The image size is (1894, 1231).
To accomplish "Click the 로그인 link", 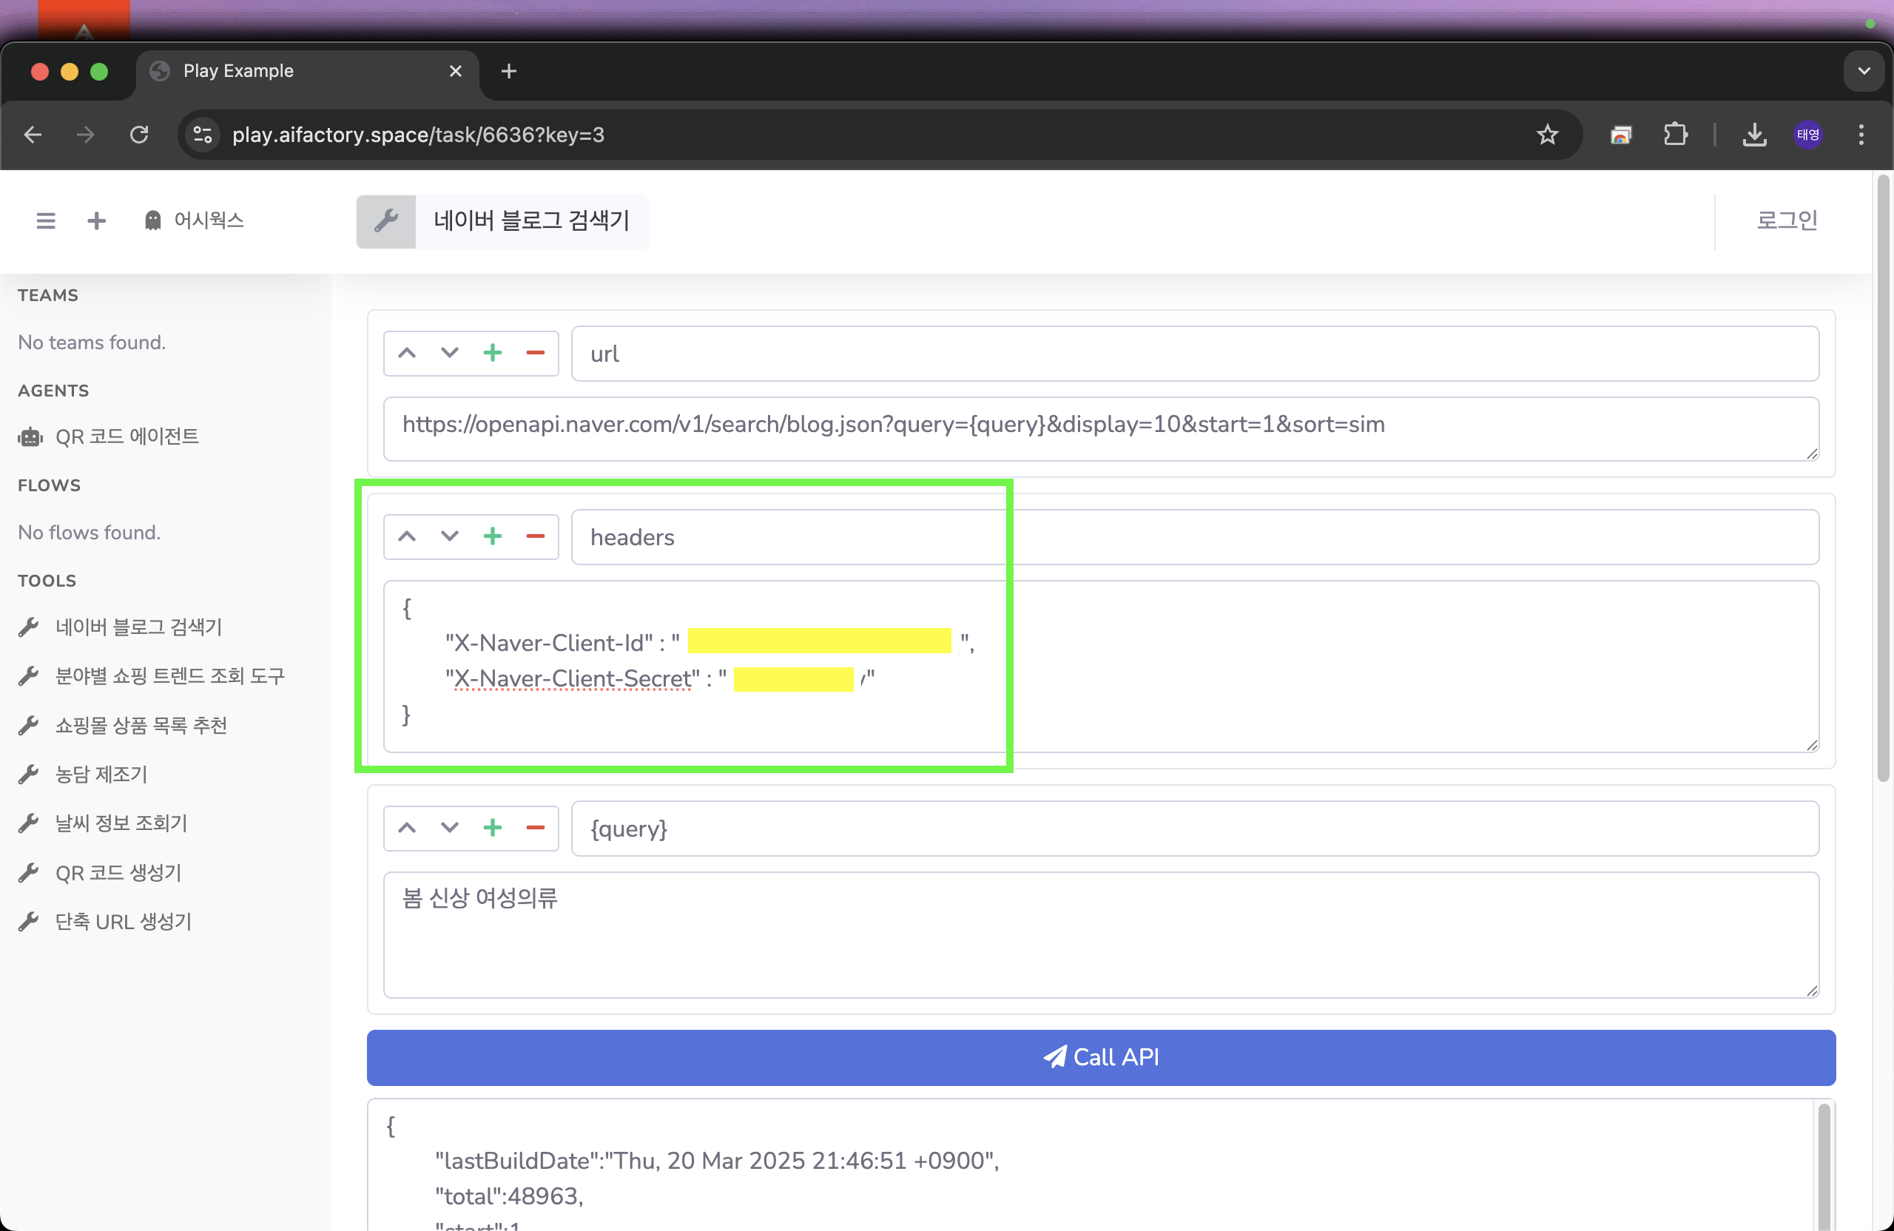I will [1787, 220].
